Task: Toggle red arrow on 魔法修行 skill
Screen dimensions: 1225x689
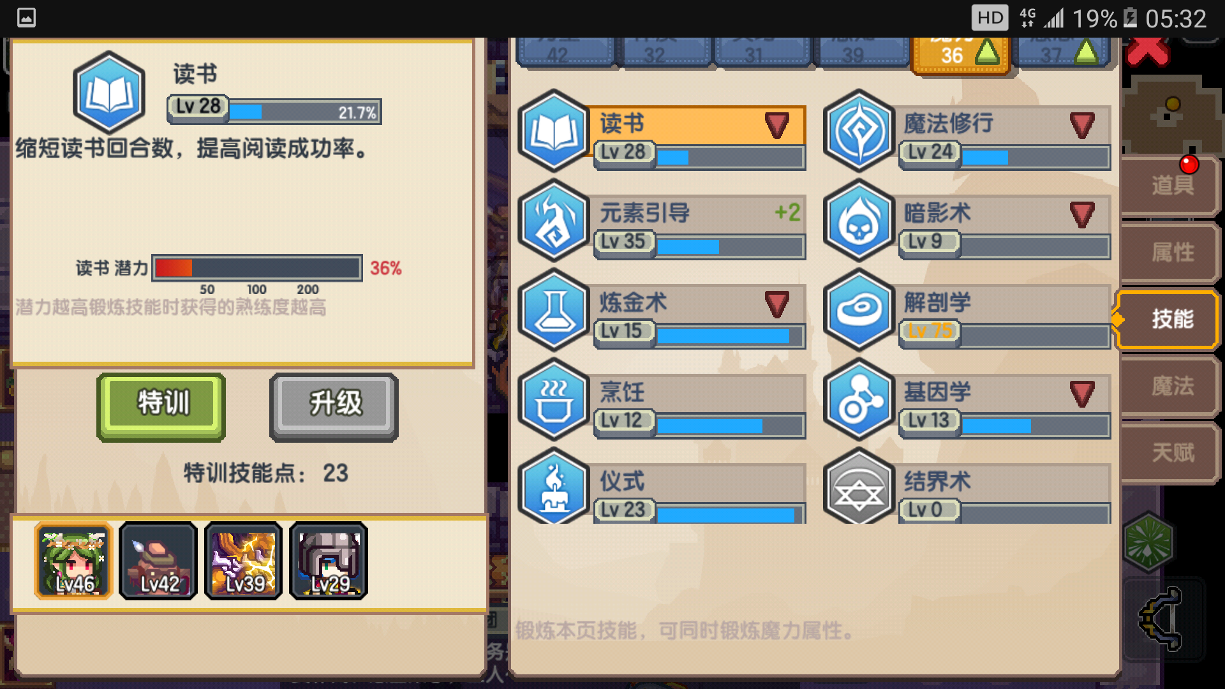Action: (1082, 125)
